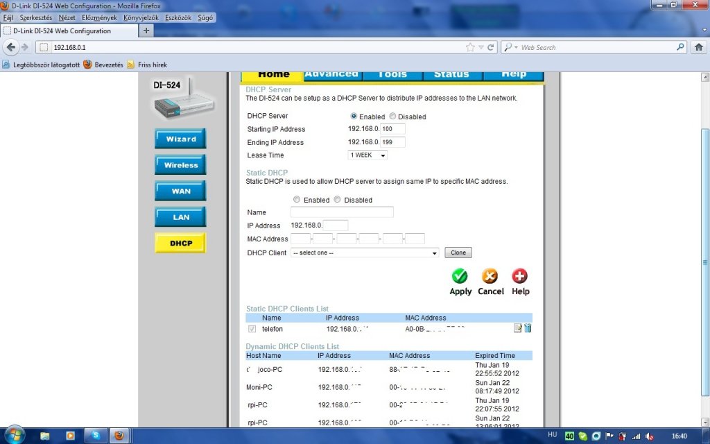Open the media player taskbar icon
Image resolution: width=710 pixels, height=444 pixels.
[70, 436]
